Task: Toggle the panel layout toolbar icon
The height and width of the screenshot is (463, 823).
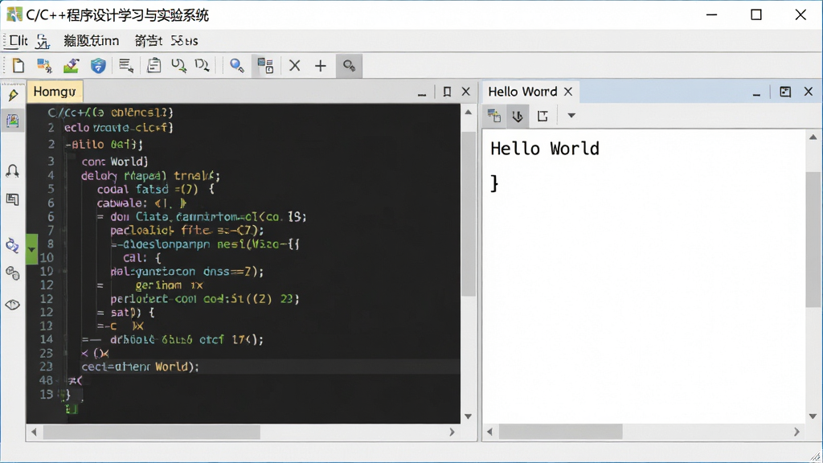Action: coord(265,66)
